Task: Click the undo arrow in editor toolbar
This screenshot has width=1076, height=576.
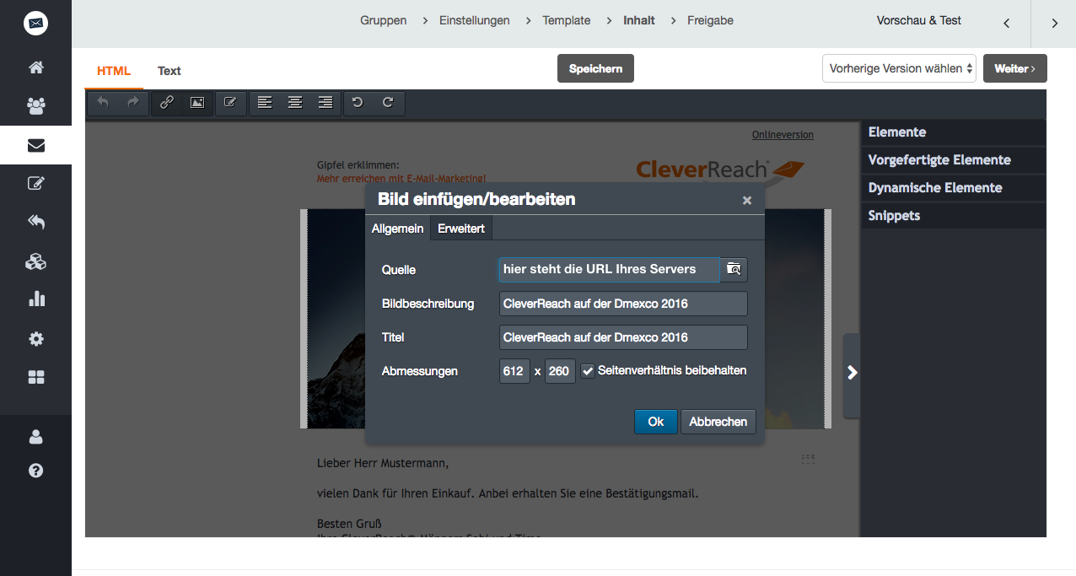Action: pyautogui.click(x=103, y=103)
